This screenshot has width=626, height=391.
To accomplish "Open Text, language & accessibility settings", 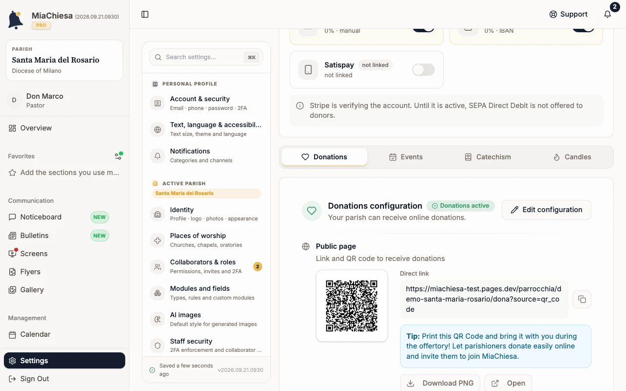I will tap(206, 129).
